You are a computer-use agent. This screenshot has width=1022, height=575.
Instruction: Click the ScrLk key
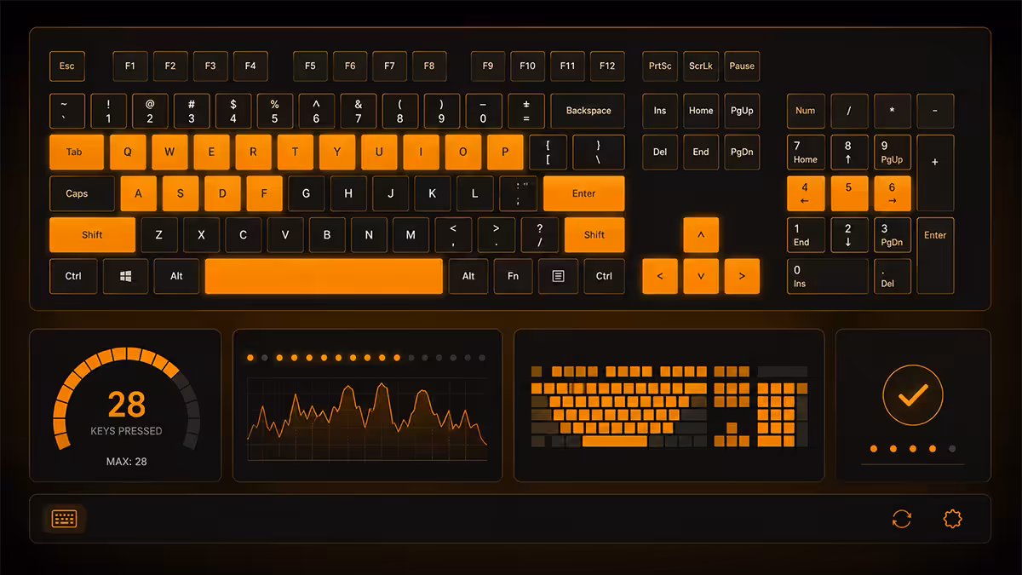click(701, 66)
